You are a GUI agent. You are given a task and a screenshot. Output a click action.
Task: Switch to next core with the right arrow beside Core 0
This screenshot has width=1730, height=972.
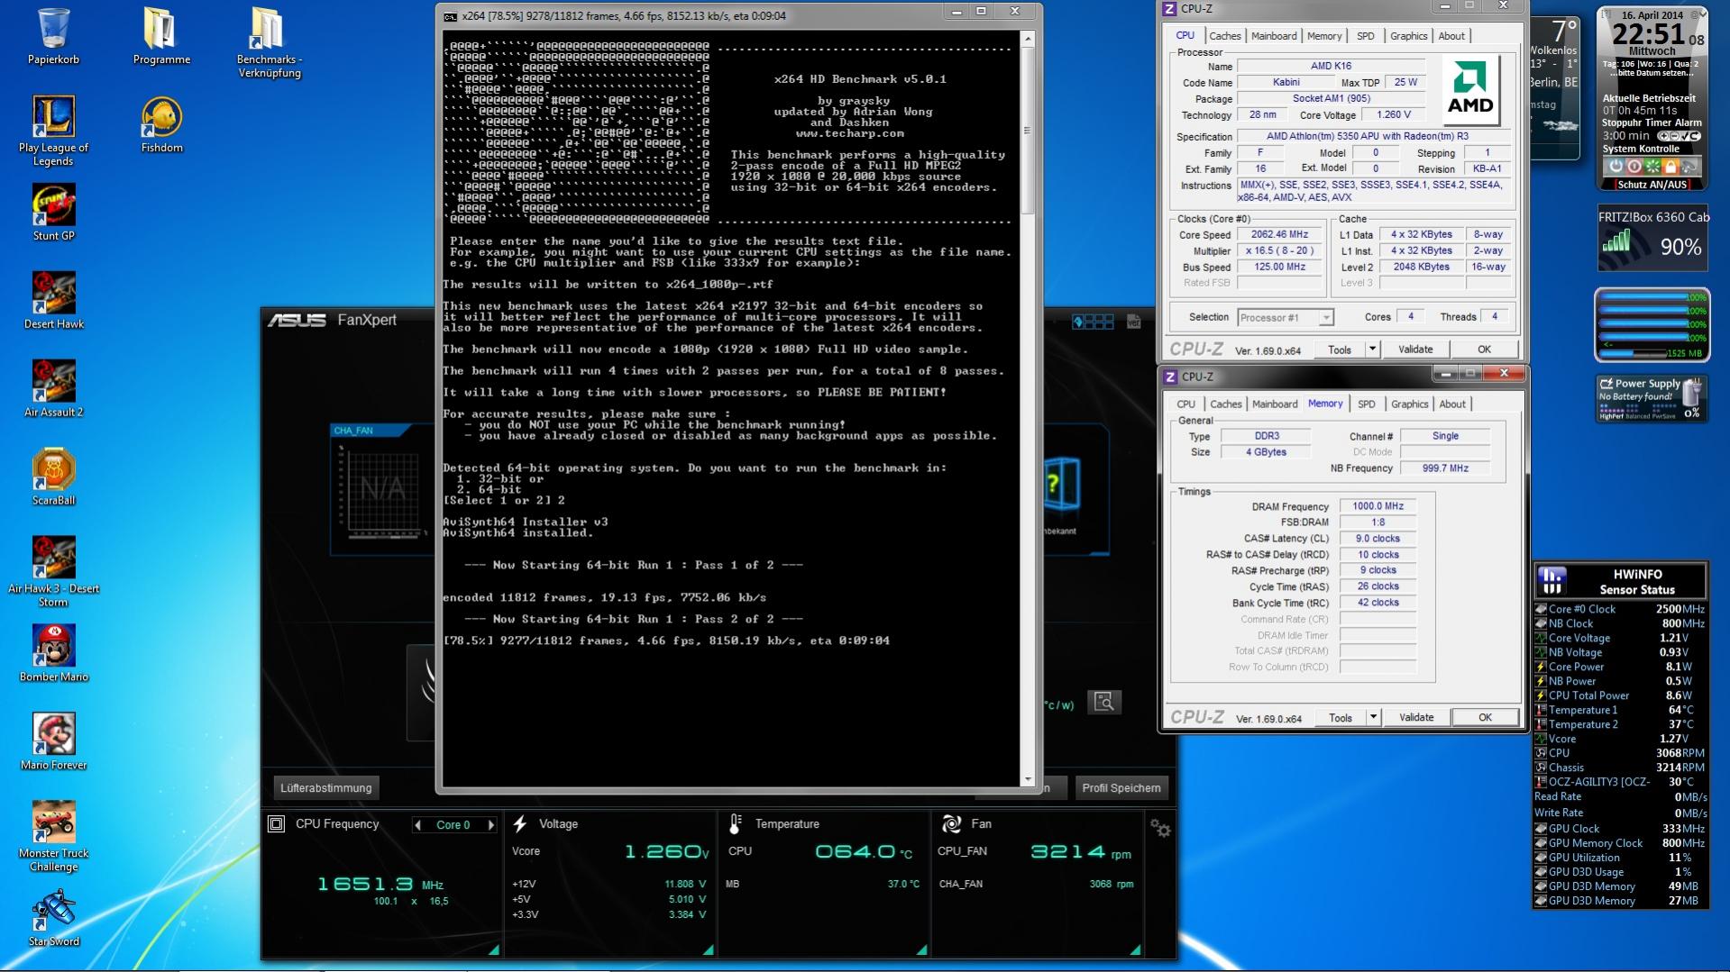coord(490,825)
